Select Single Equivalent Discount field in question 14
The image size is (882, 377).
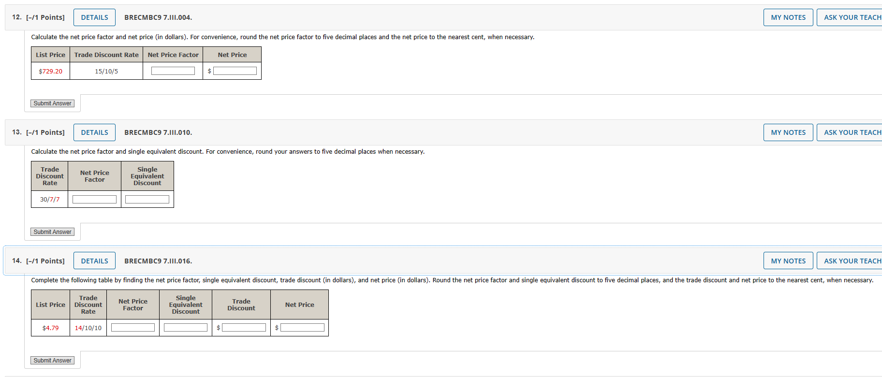185,327
